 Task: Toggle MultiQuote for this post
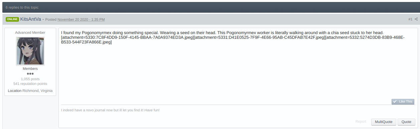coord(384,122)
